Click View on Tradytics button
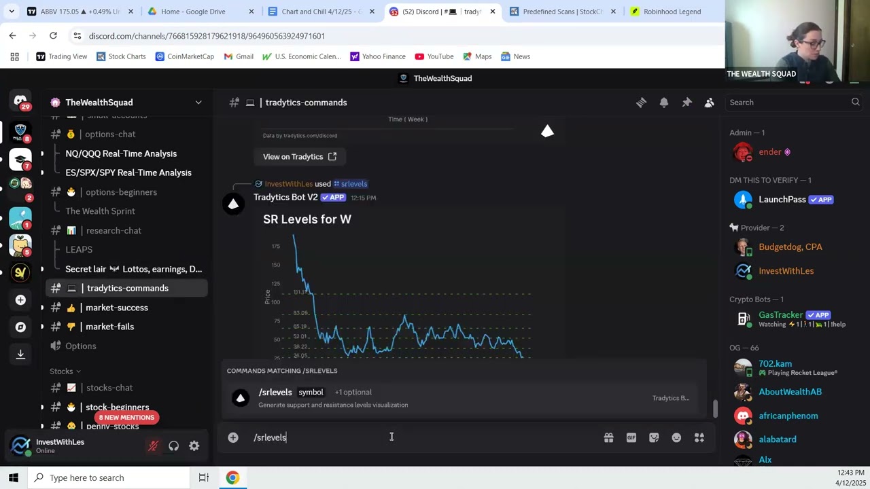This screenshot has width=870, height=489. (x=300, y=157)
